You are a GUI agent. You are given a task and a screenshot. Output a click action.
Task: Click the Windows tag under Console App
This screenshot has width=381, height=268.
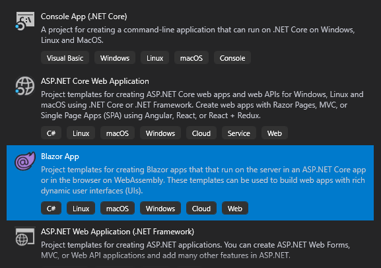tap(115, 58)
